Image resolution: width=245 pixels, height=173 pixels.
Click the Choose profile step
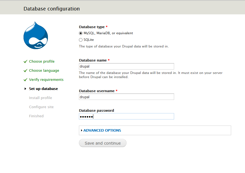(42, 61)
